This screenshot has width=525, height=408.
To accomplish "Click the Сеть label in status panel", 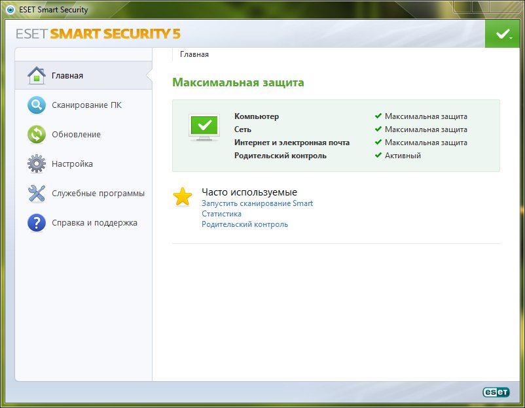I will point(243,129).
